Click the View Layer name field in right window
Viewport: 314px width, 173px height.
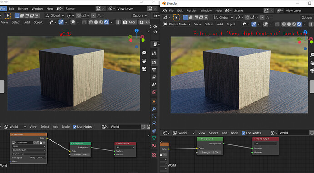pos(299,10)
